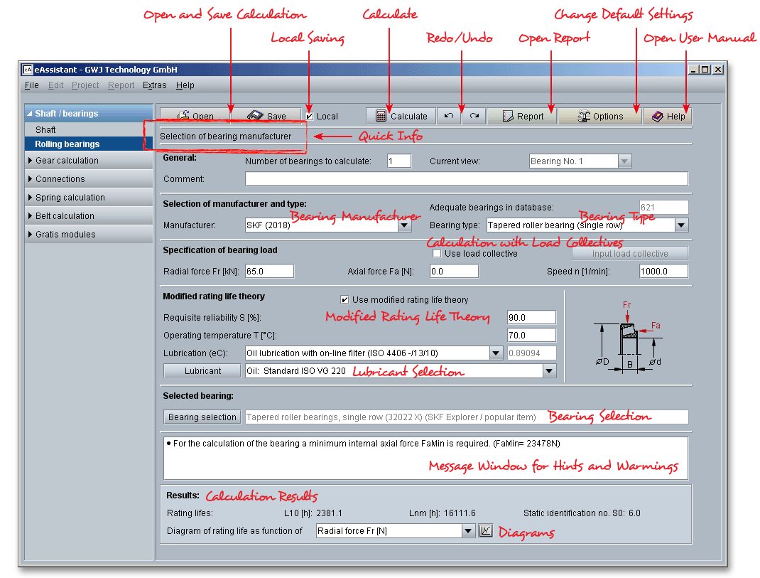The height and width of the screenshot is (578, 760).
Task: Click the Calculate toolbar button
Action: 401,116
